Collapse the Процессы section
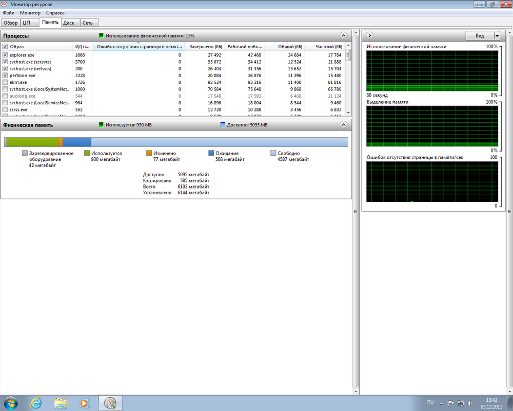The width and height of the screenshot is (513, 411). [344, 35]
